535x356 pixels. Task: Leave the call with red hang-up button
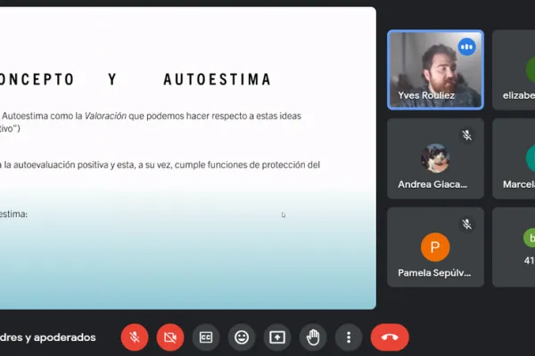tap(390, 337)
